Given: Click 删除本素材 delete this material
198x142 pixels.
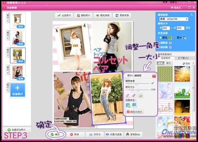Looking at the screenshot, I should click(x=134, y=112).
